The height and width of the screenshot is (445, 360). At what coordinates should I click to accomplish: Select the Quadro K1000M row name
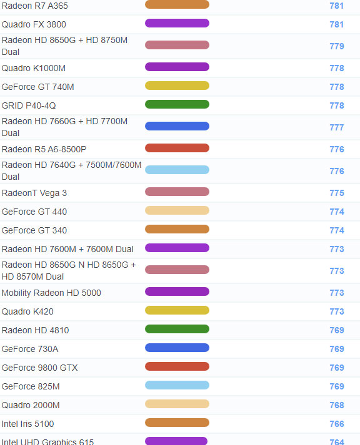point(34,68)
